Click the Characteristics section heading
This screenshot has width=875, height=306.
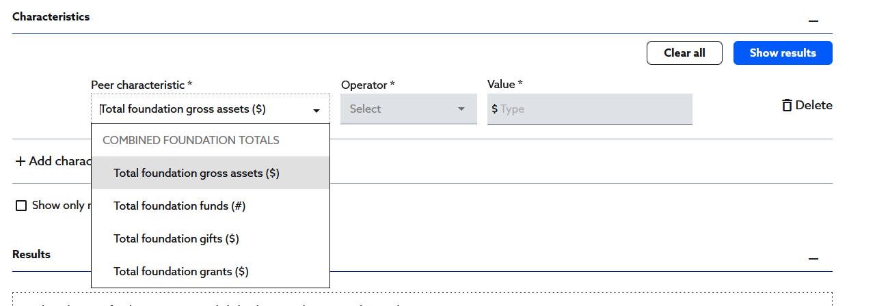[51, 16]
